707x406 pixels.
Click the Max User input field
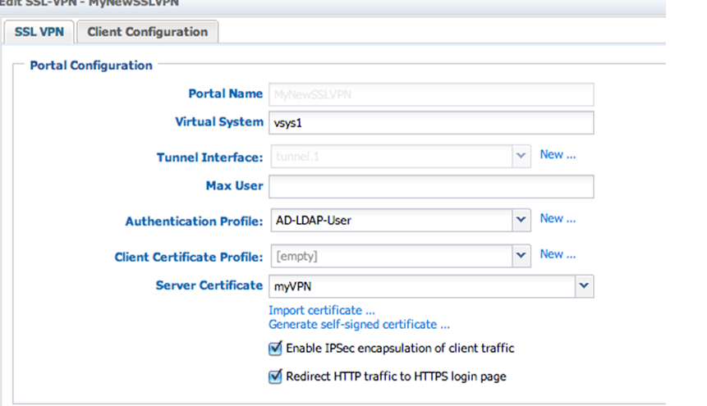[430, 186]
